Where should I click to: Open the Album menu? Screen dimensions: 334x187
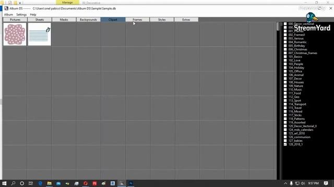tap(8, 15)
